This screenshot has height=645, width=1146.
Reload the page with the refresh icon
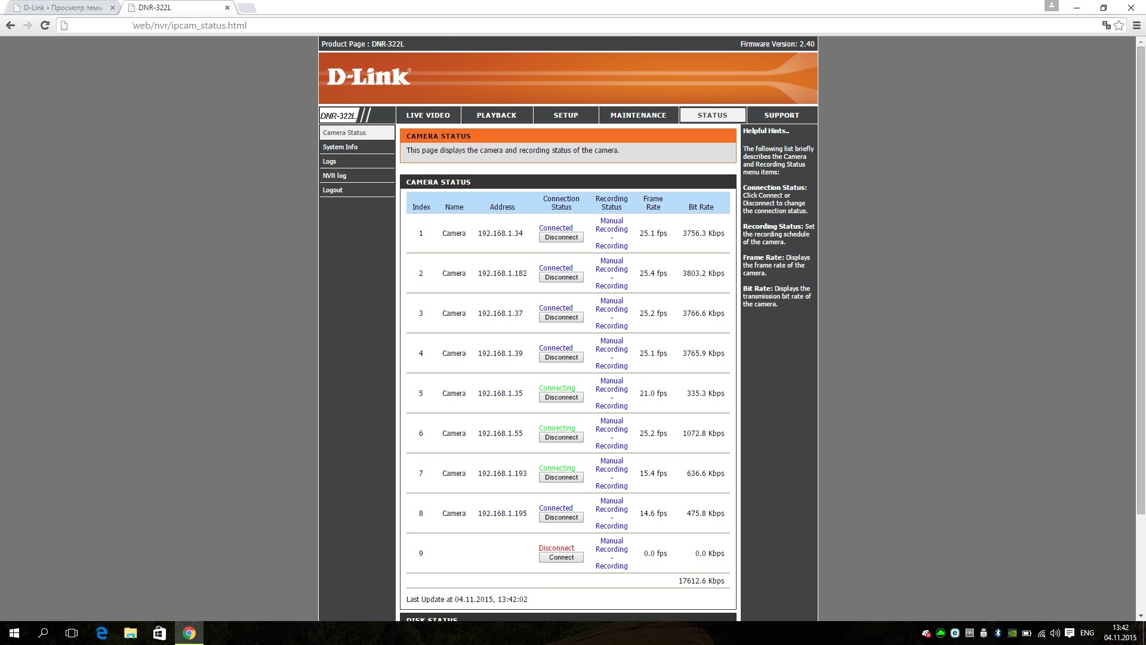pyautogui.click(x=45, y=25)
